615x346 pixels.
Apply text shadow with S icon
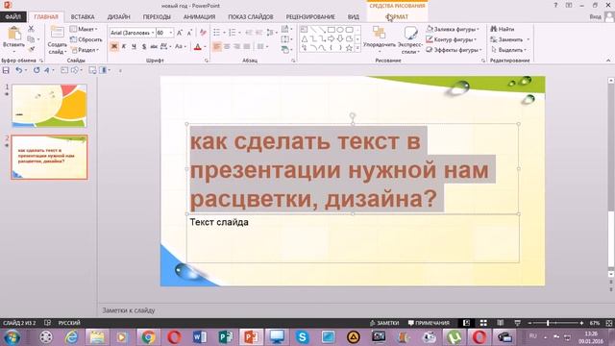tap(144, 47)
